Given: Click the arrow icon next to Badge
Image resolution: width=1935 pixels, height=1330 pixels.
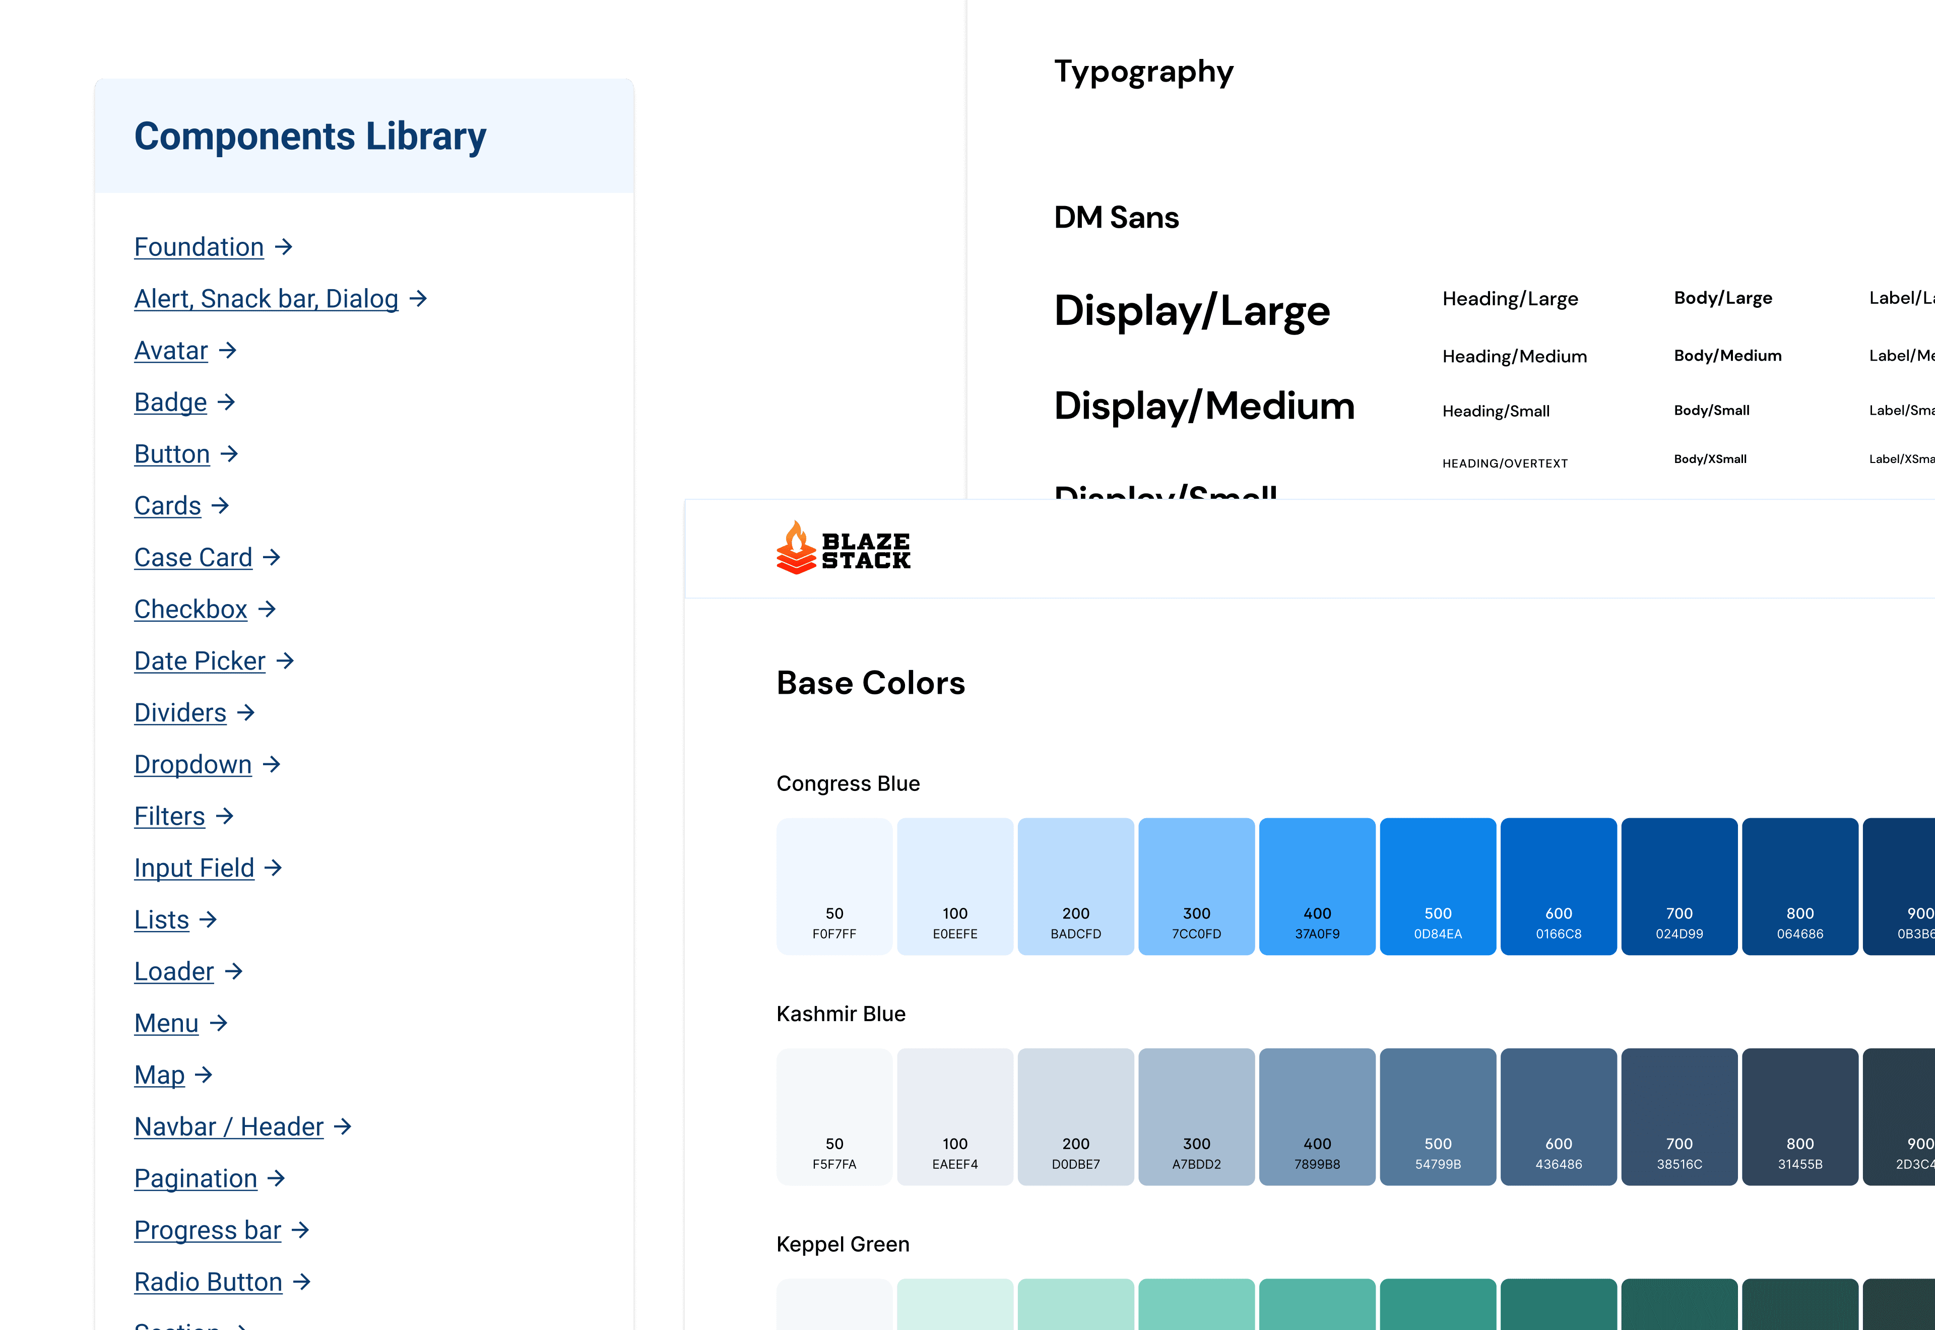Looking at the screenshot, I should [x=226, y=403].
